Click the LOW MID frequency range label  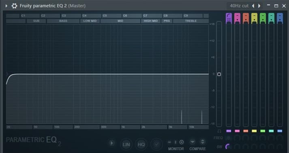coord(90,21)
